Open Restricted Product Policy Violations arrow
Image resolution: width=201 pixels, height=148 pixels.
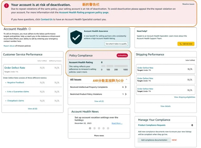126,94
